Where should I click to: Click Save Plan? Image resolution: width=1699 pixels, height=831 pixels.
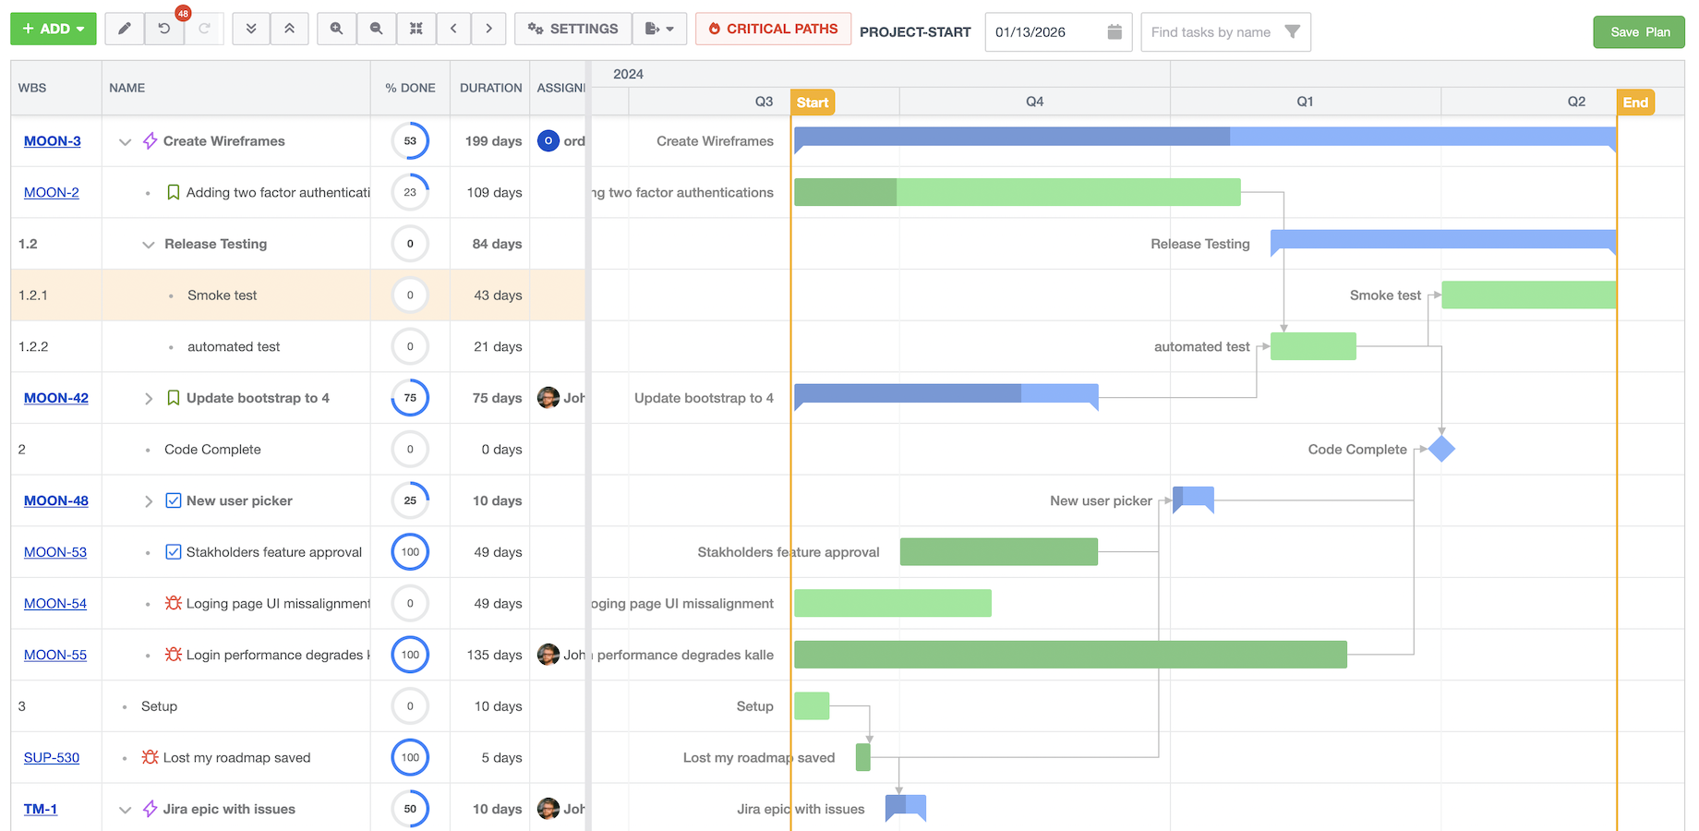click(1638, 31)
